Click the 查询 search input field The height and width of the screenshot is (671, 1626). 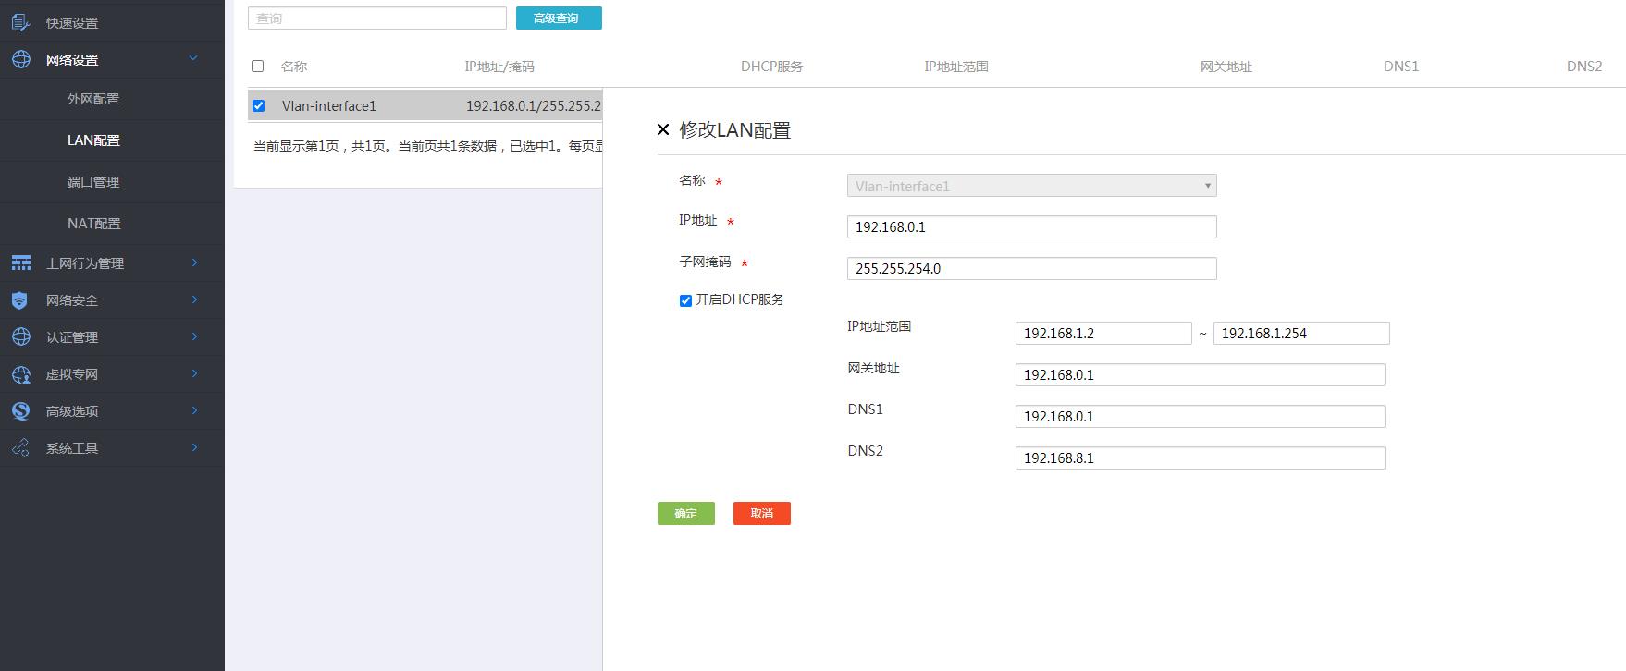tap(377, 18)
